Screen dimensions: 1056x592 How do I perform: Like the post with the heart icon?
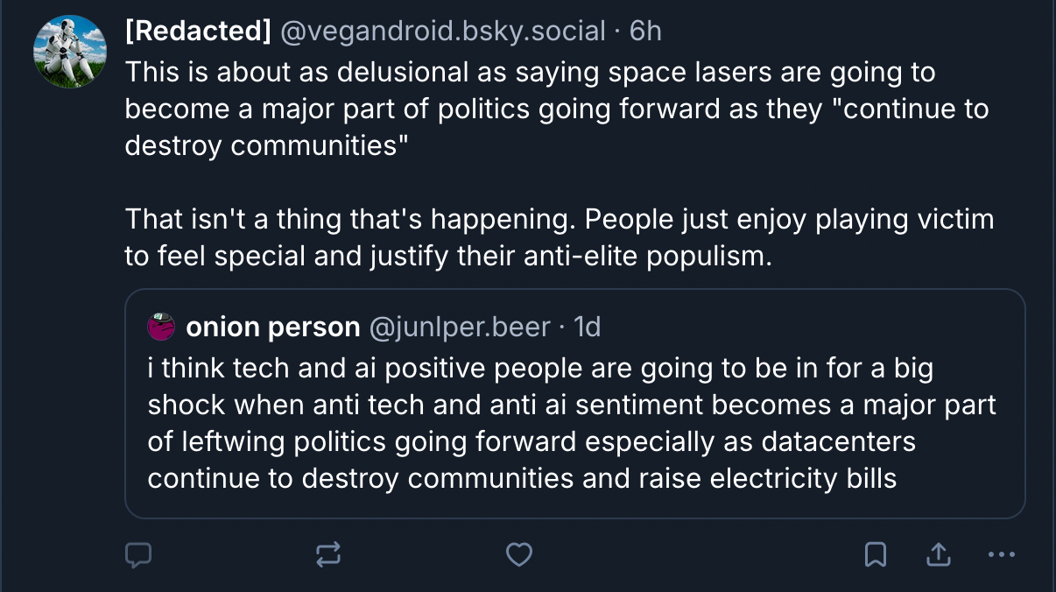click(519, 553)
